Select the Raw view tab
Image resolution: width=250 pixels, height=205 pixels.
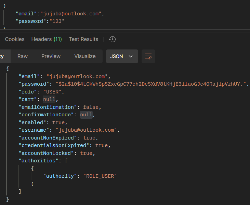pyautogui.click(x=23, y=56)
